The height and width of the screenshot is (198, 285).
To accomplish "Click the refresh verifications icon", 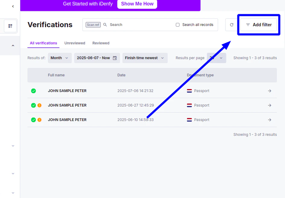I will pyautogui.click(x=232, y=25).
